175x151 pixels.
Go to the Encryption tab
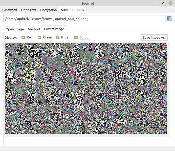pos(48,10)
